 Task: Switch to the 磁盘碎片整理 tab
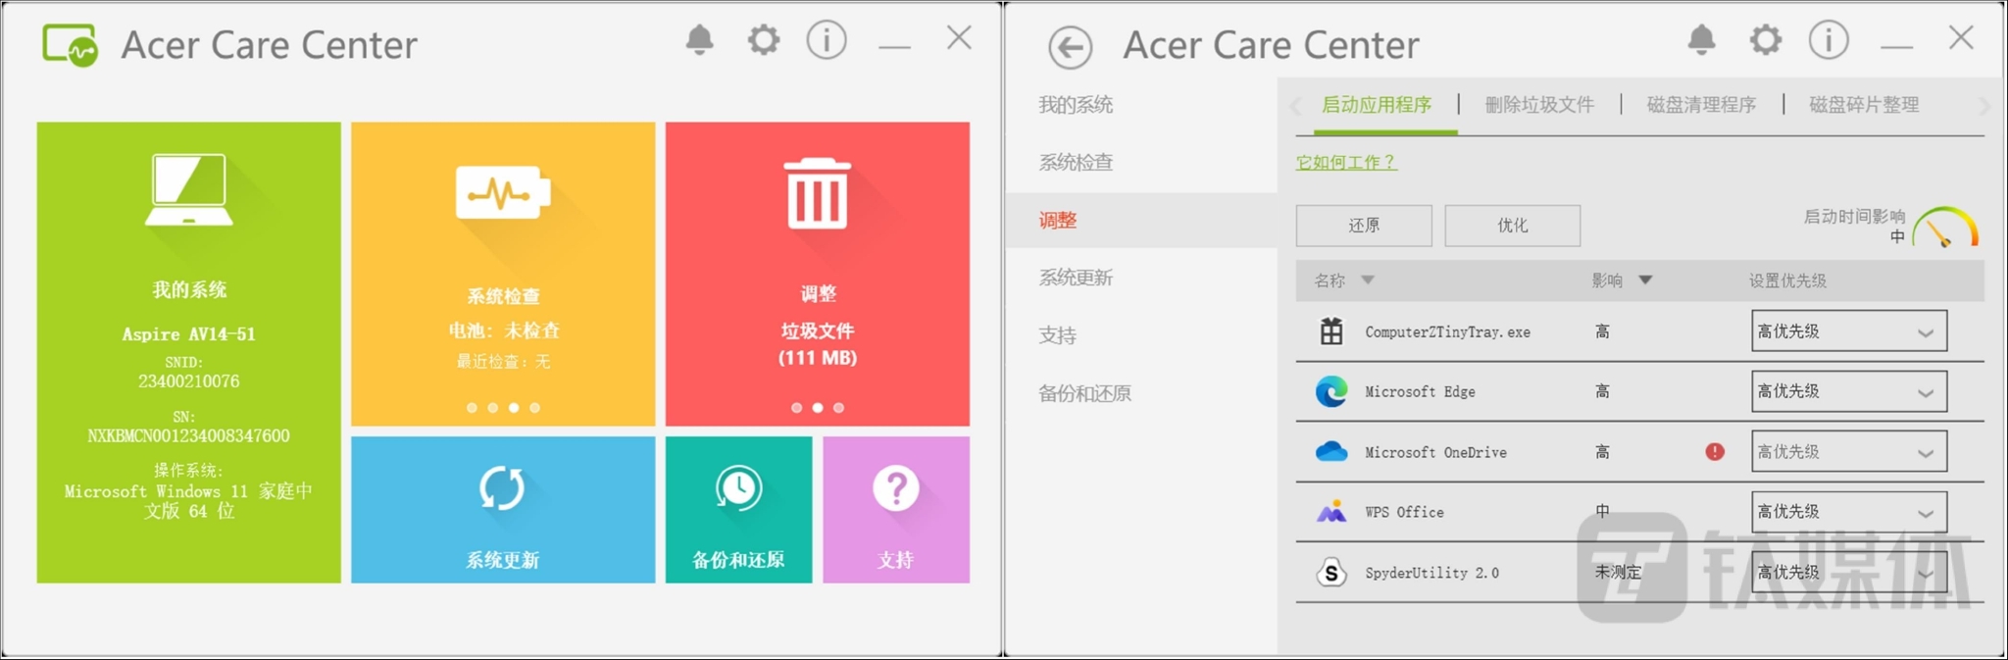tap(1864, 105)
